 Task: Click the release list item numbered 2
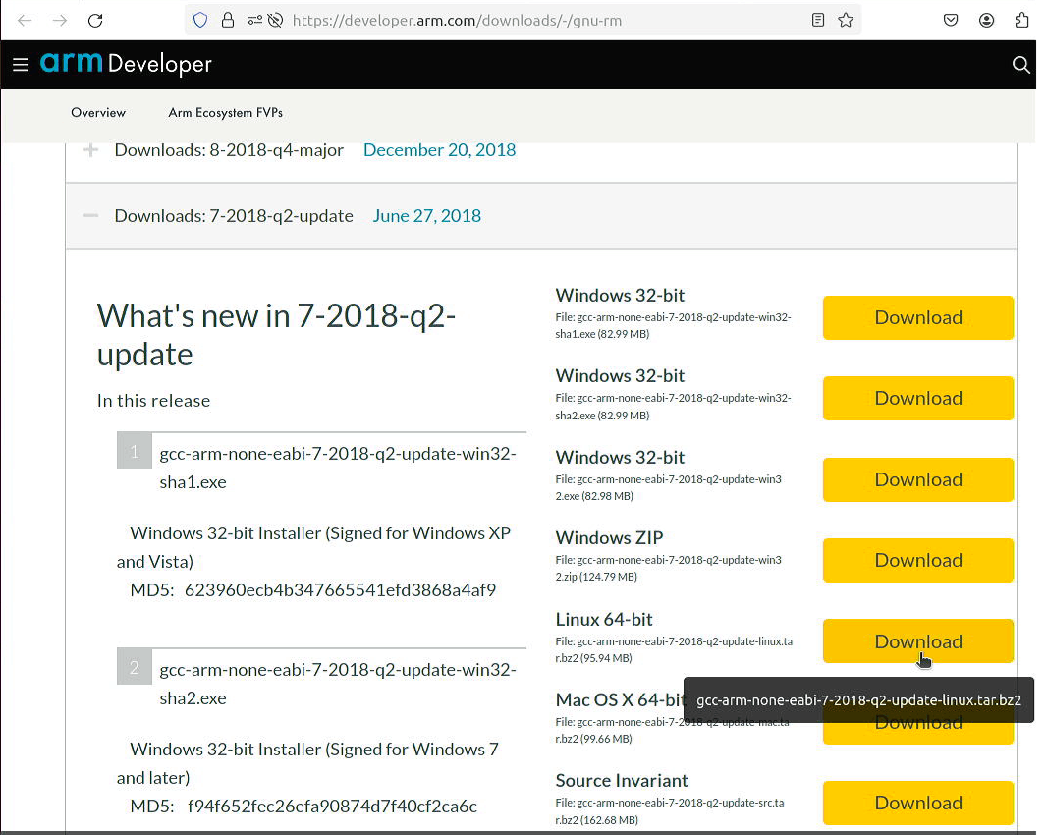point(321,684)
